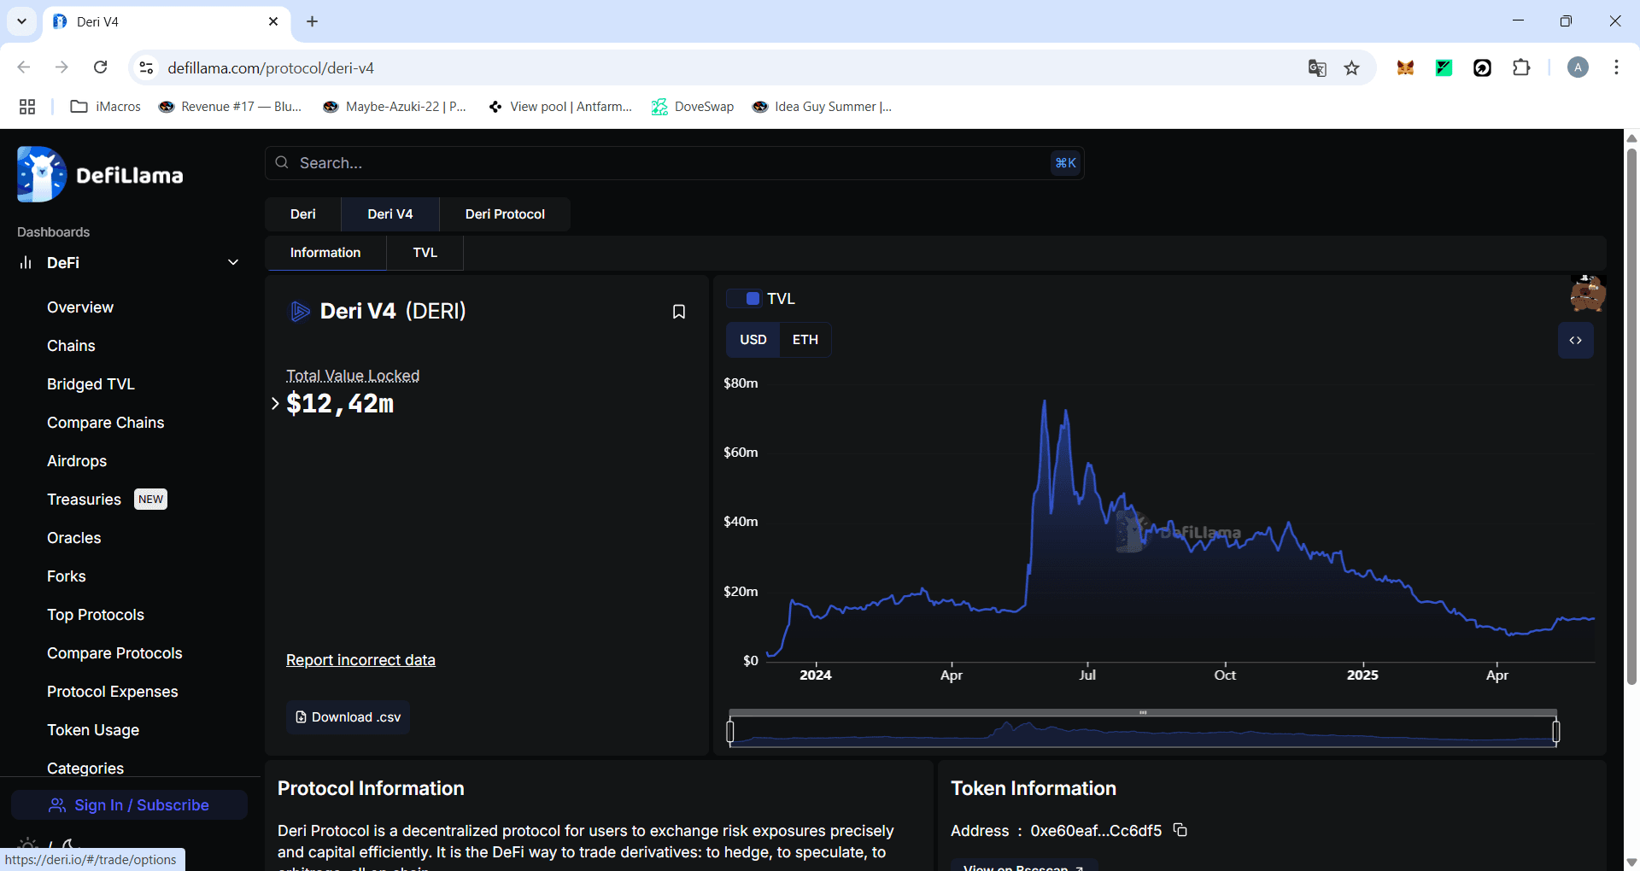1640x871 pixels.
Task: Click the chart range selector top bar
Action: 1143,712
